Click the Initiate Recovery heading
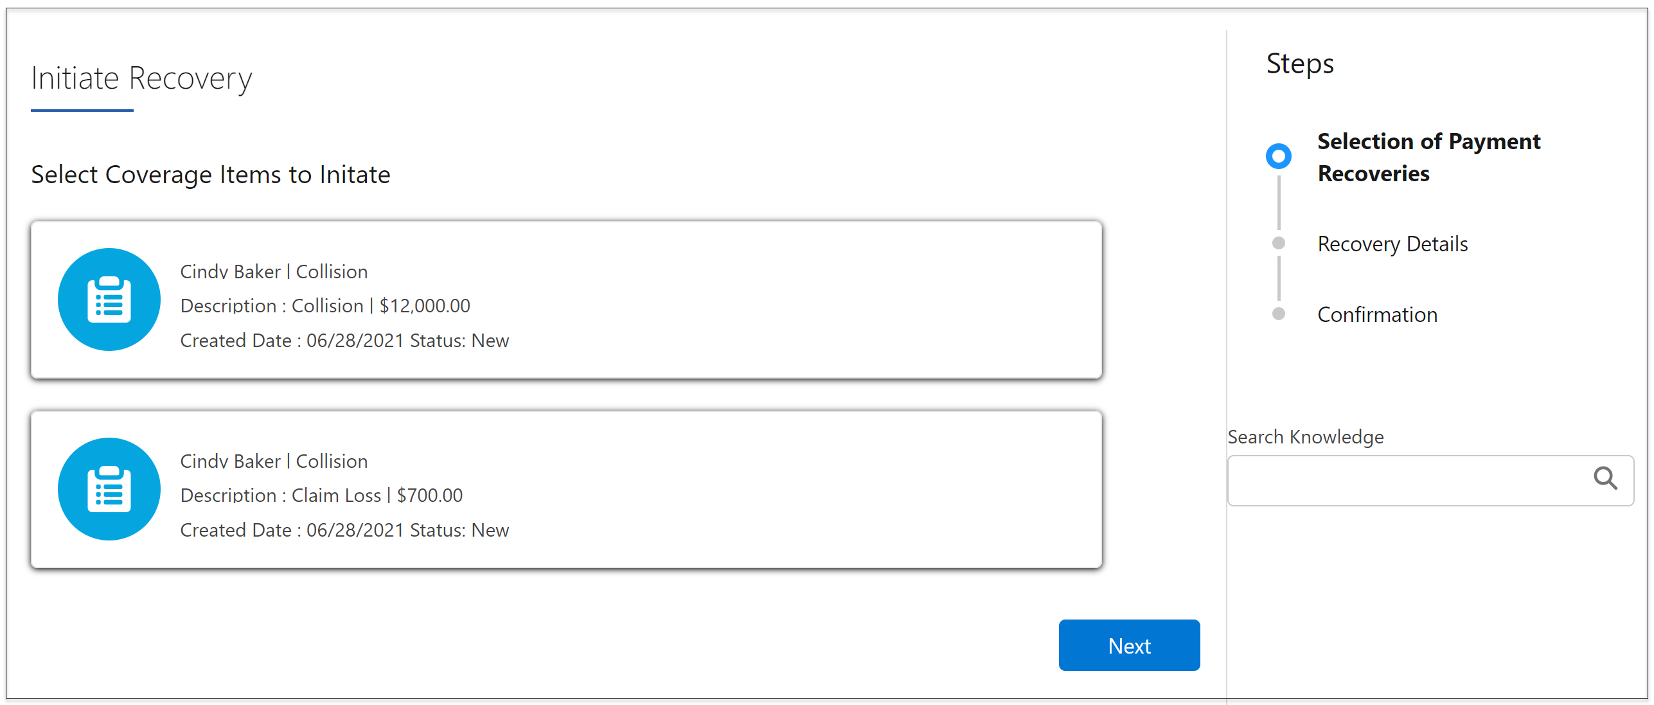This screenshot has height=705, width=1654. [x=141, y=78]
